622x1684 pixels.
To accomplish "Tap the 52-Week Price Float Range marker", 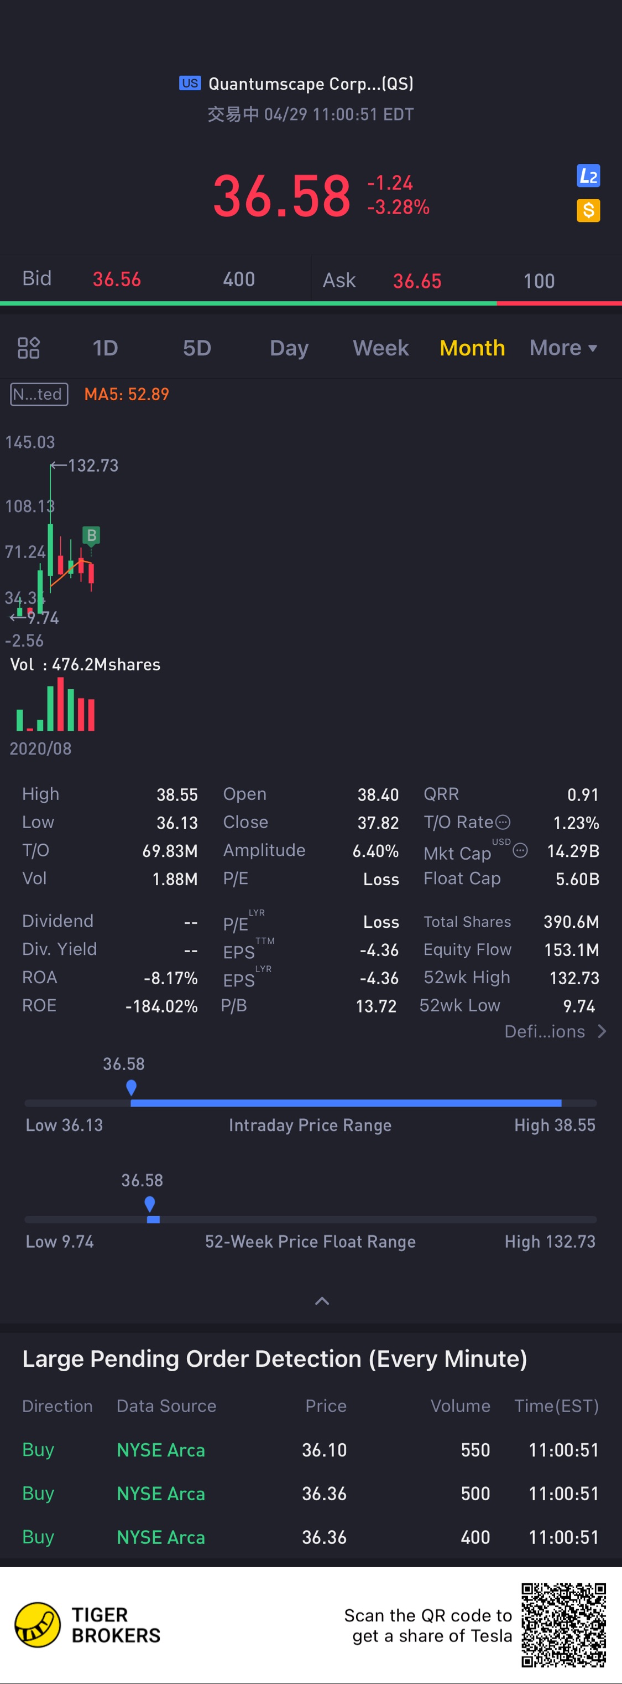I will [149, 1203].
